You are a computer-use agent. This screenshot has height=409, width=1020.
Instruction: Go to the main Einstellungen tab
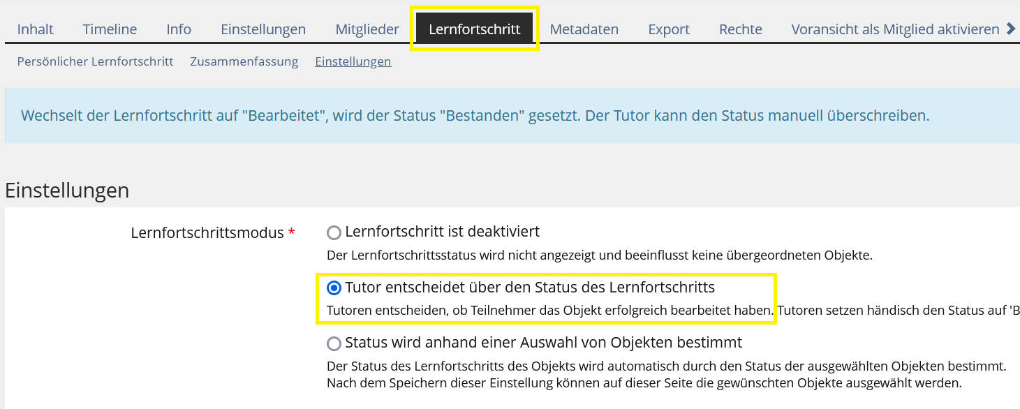coord(263,29)
